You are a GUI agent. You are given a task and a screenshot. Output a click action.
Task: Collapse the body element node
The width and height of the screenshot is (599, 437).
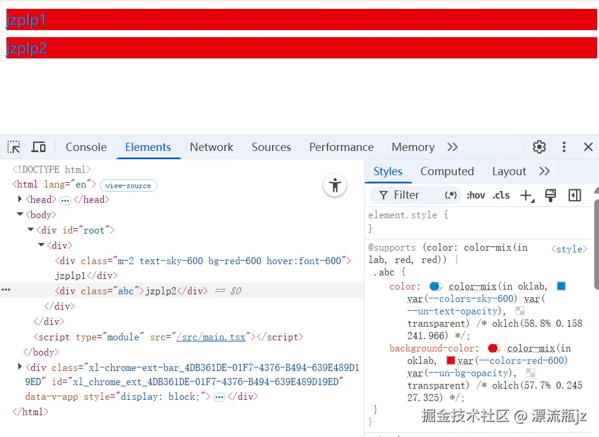point(20,214)
